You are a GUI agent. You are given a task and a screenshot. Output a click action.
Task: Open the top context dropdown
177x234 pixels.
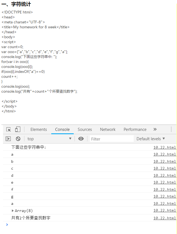49,139
